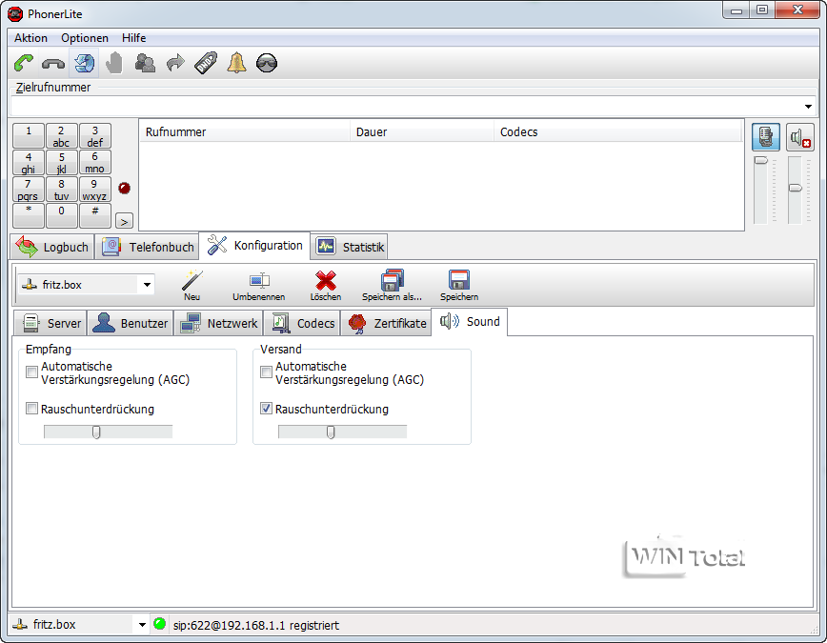Click the sip:622@192.168.1.1 registriert status text
The image size is (827, 643).
click(256, 626)
